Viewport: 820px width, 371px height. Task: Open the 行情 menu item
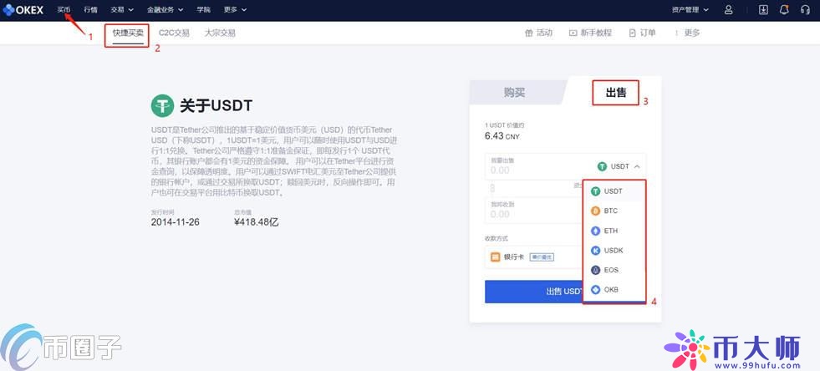(90, 9)
